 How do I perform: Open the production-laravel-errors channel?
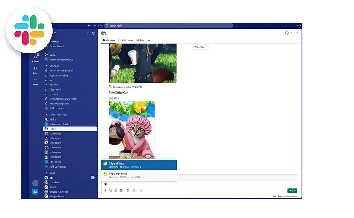point(63,99)
